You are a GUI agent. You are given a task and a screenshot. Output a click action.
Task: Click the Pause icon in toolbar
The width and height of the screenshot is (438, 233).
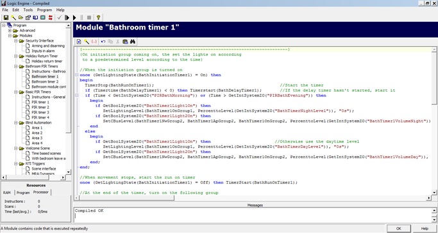click(x=82, y=17)
